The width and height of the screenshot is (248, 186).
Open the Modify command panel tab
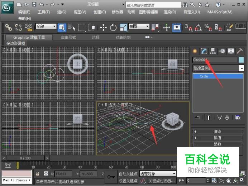(204, 51)
